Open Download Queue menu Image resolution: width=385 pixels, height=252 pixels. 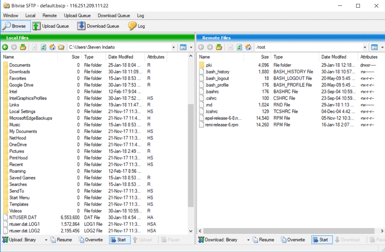114,15
